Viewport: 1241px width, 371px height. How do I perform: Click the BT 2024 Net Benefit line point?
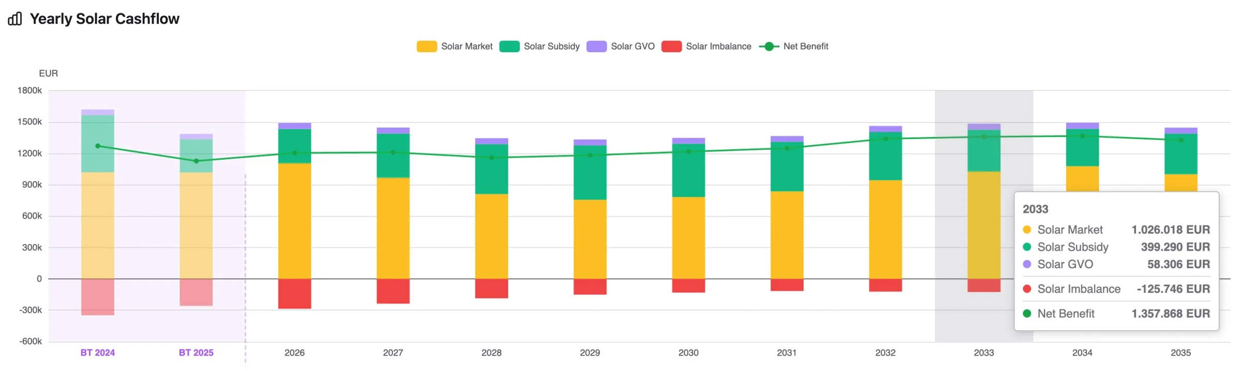click(98, 146)
